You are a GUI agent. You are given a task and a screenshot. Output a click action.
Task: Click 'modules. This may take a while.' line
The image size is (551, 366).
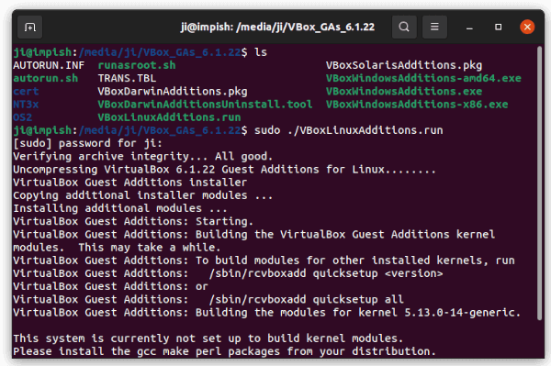(x=117, y=247)
